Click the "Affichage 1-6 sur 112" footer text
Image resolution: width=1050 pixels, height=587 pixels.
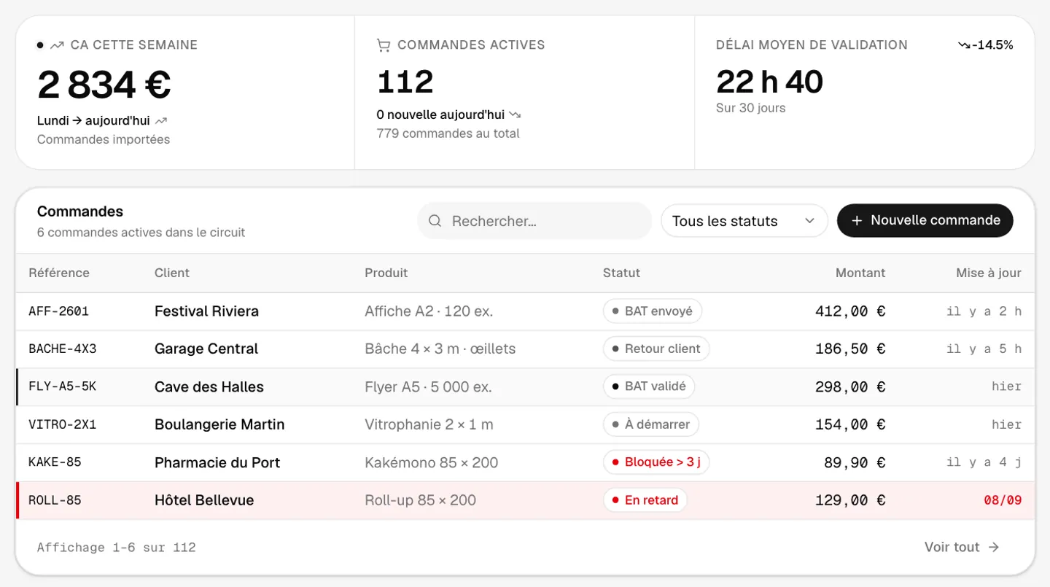(x=117, y=548)
